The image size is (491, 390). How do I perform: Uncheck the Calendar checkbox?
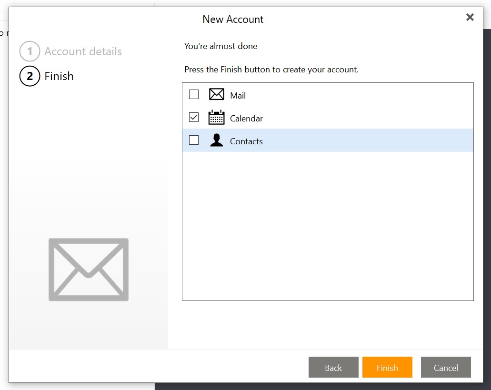(x=194, y=117)
